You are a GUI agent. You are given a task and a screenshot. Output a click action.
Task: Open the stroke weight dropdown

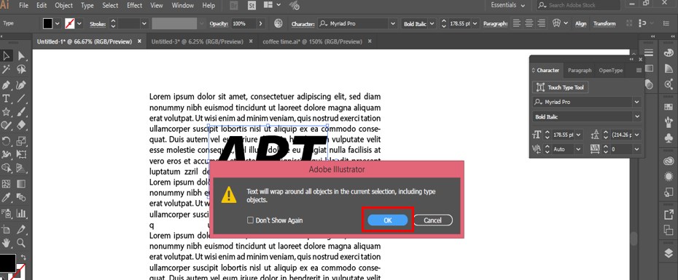click(144, 24)
